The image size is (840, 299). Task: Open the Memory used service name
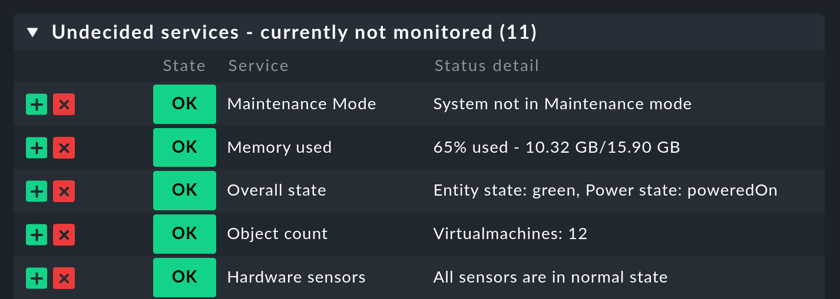[x=279, y=147]
